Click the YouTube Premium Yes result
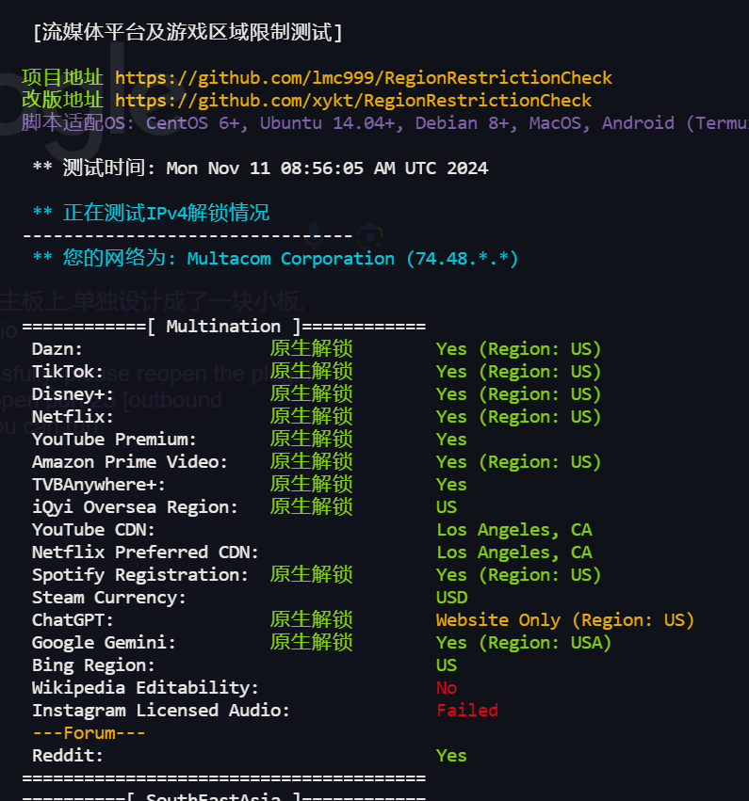Screen dimensions: 749x801 (x=451, y=440)
